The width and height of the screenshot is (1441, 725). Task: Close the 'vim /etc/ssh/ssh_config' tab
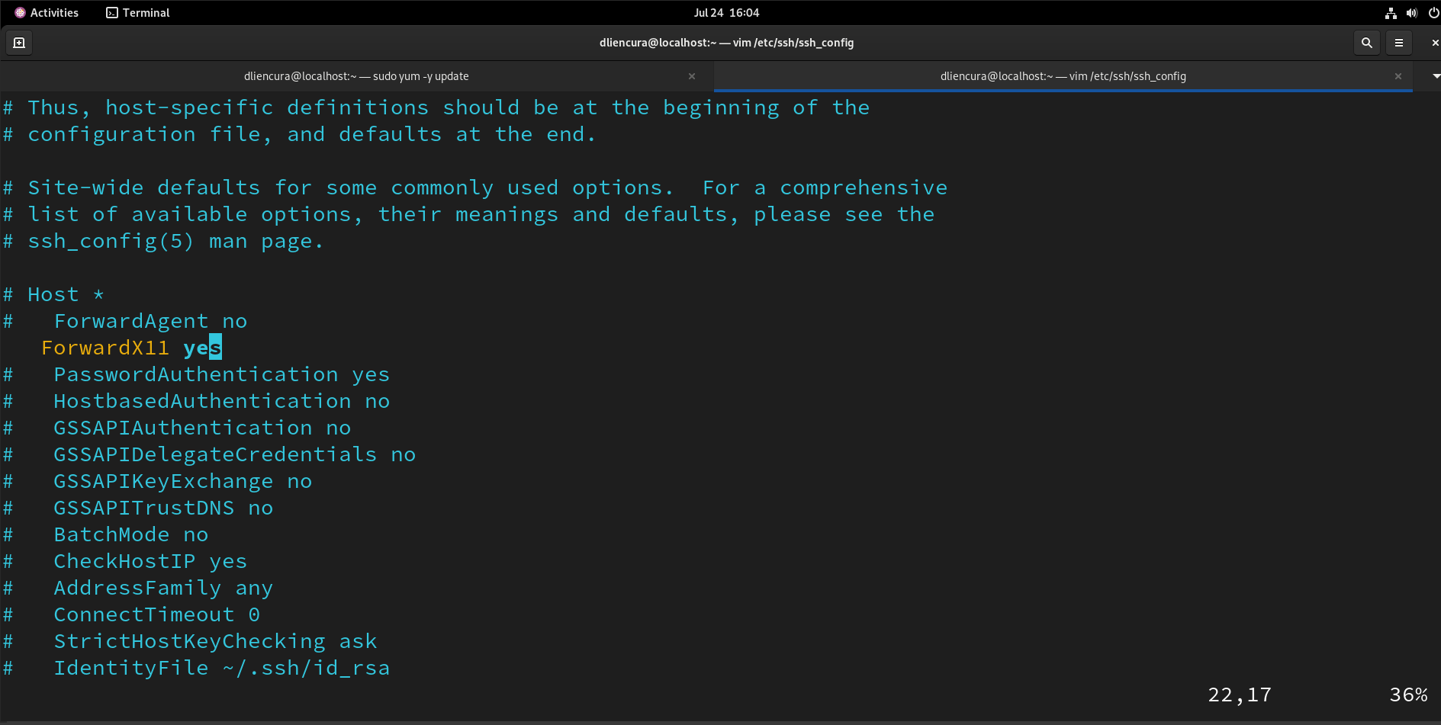1398,76
